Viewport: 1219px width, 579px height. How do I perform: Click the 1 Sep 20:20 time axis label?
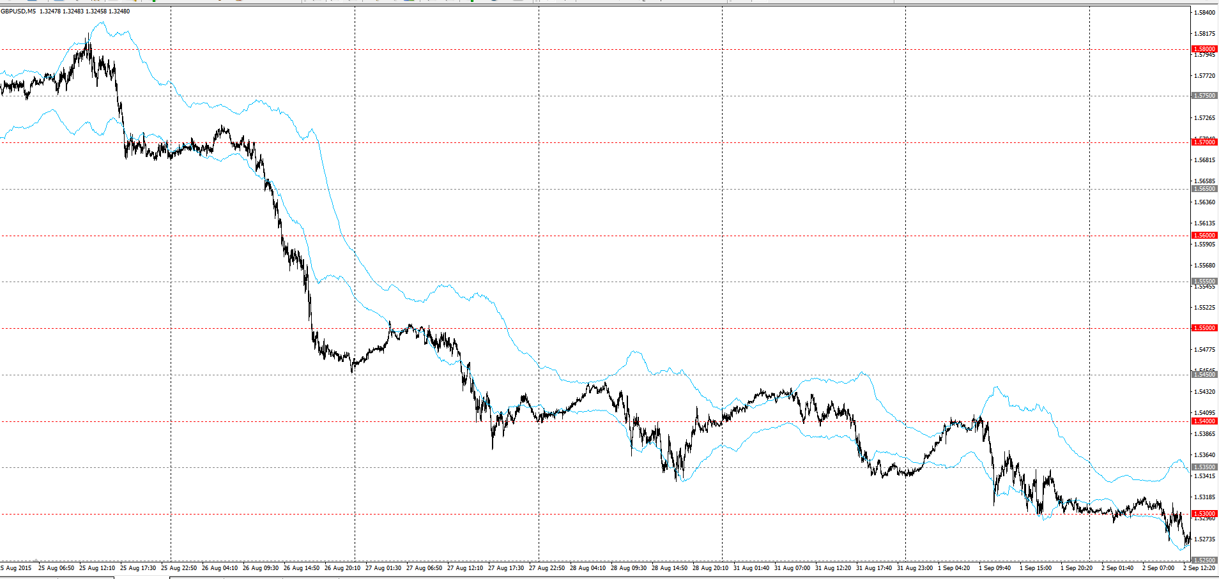coord(1077,568)
